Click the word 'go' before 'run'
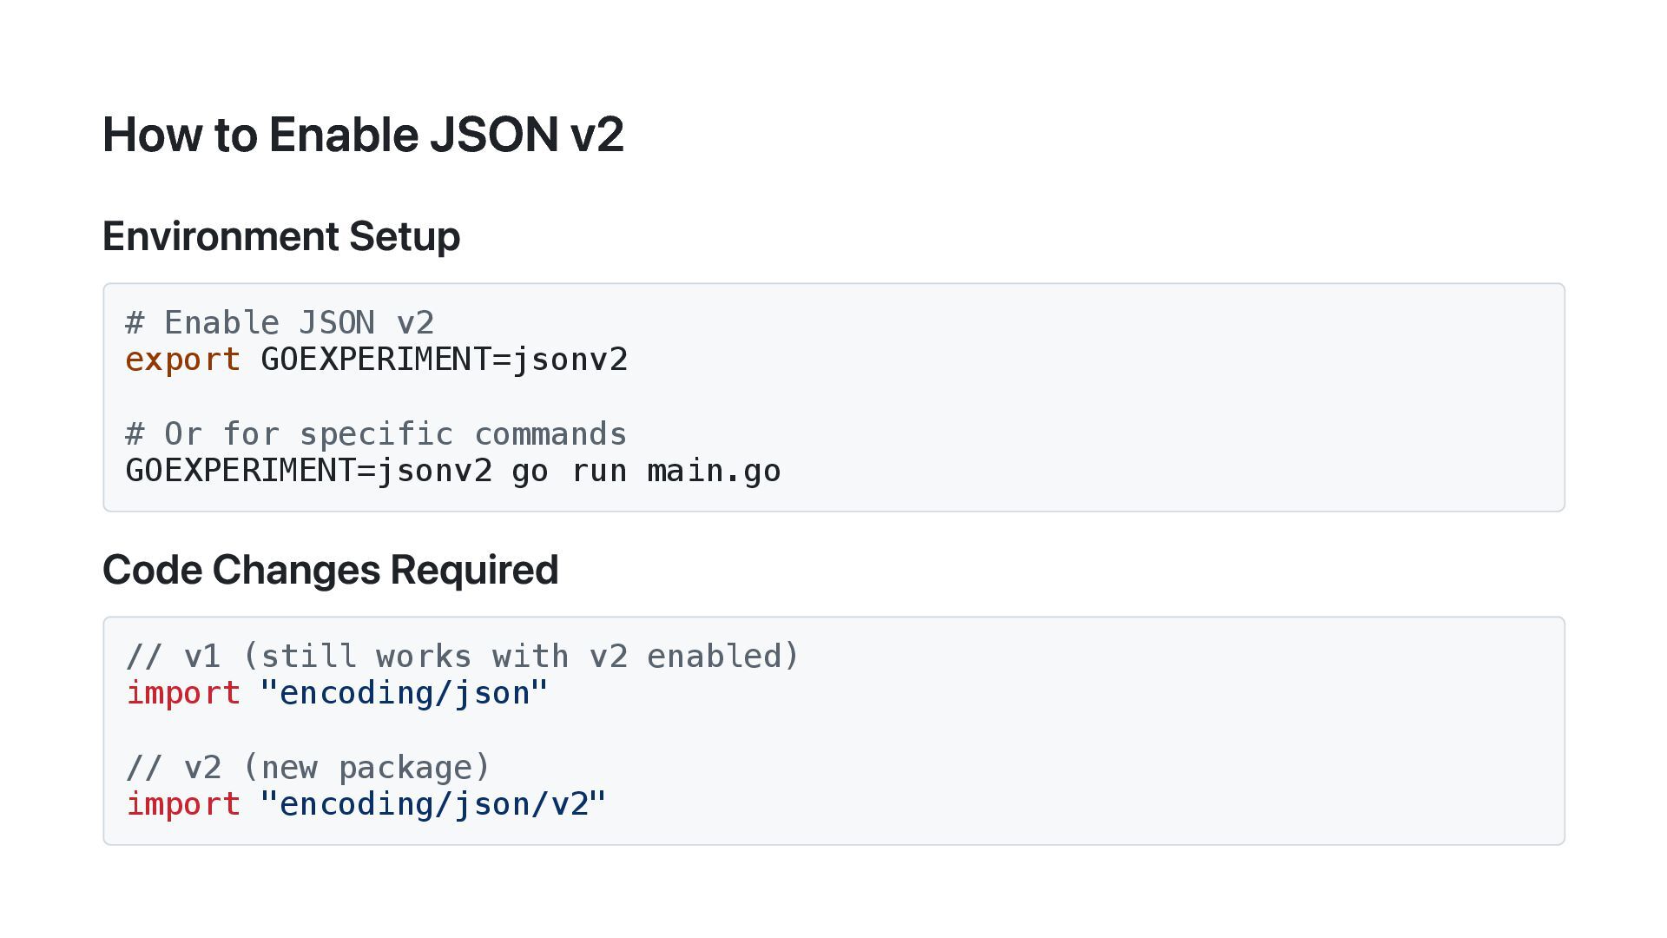Screen dimensions: 1667x938 tap(530, 471)
